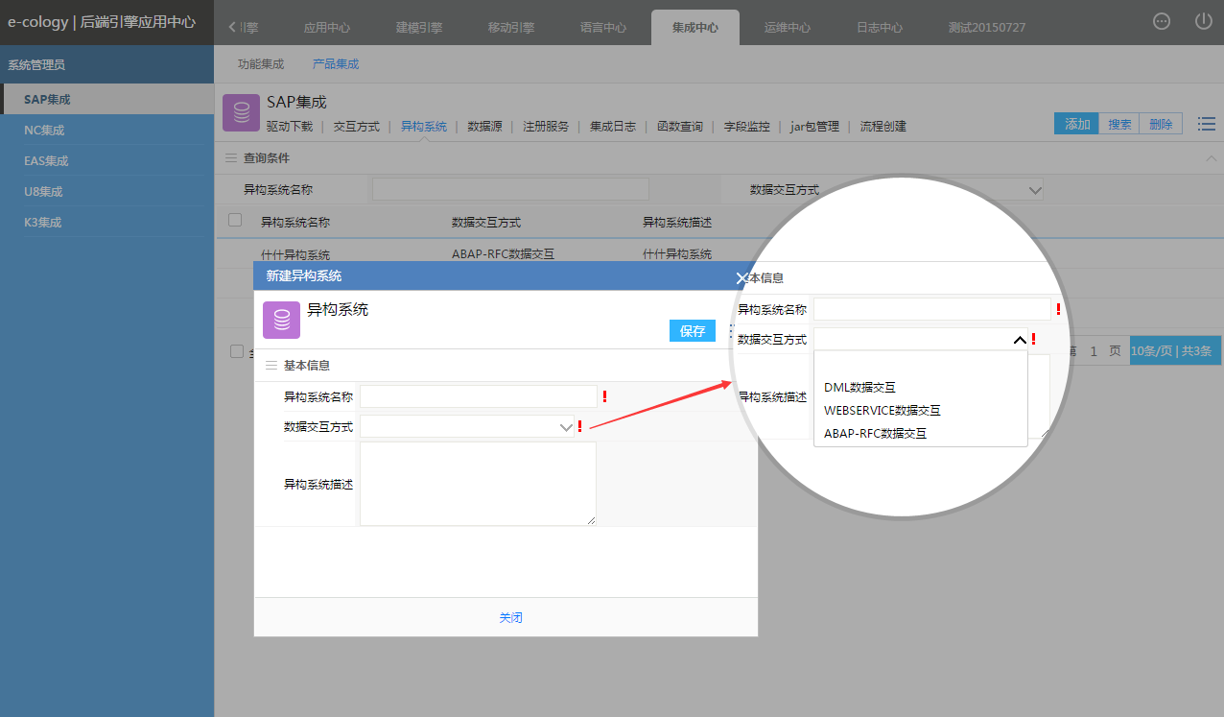Viewport: 1224px width, 717px height.
Task: Open 数据交互方式 dropdown in the dialog
Action: click(x=467, y=427)
